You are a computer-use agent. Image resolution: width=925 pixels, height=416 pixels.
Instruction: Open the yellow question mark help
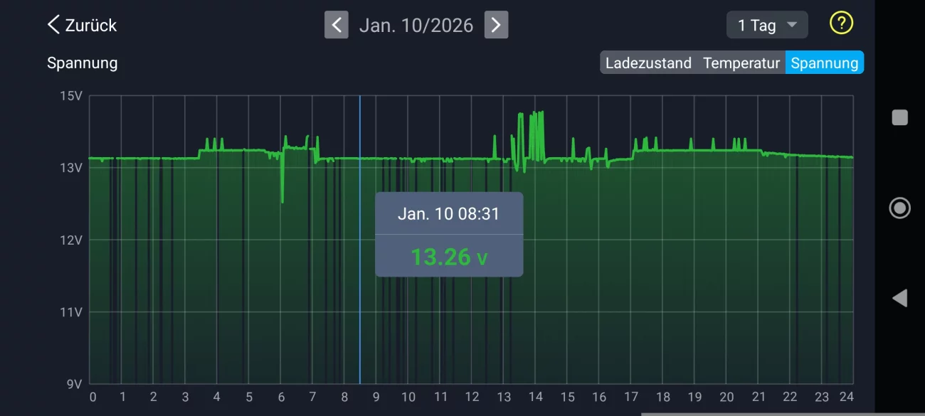pos(841,23)
